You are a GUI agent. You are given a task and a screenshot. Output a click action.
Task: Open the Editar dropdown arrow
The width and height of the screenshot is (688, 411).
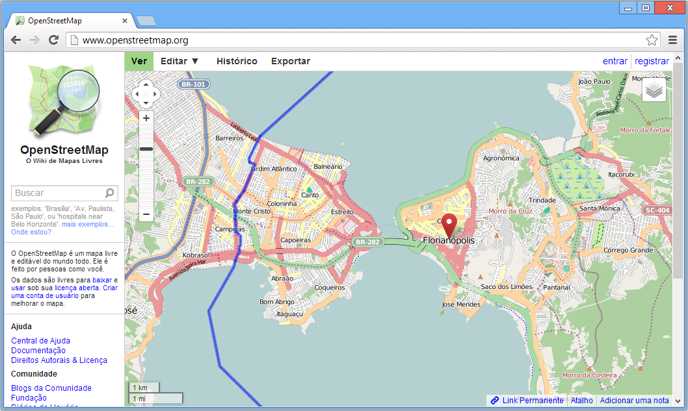[x=195, y=61]
